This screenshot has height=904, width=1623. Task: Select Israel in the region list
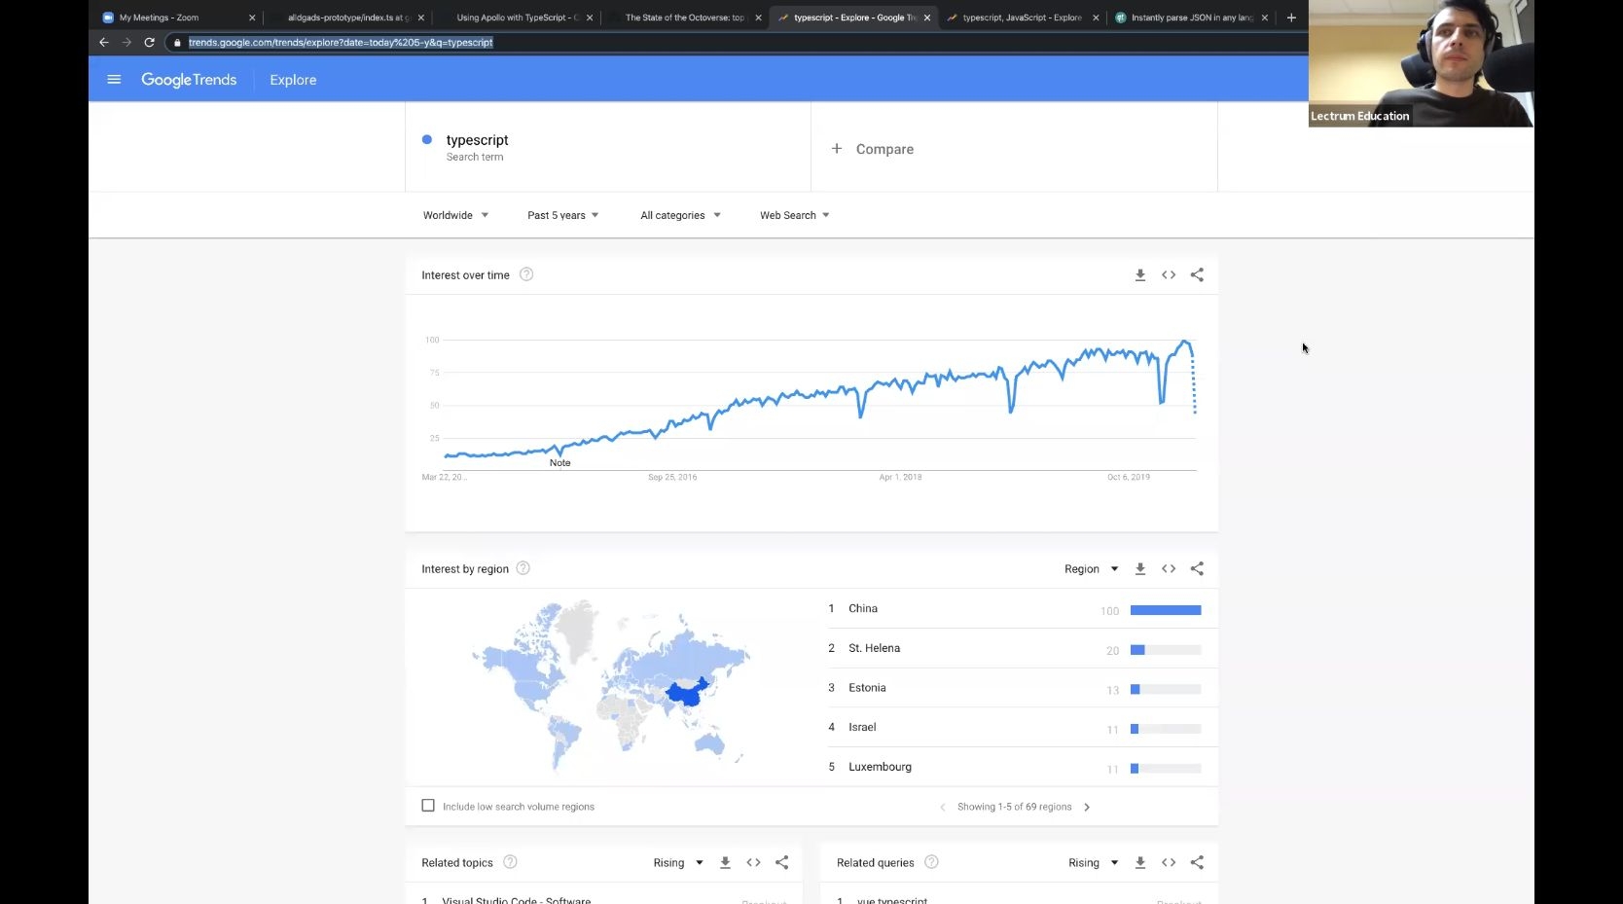[x=862, y=727]
